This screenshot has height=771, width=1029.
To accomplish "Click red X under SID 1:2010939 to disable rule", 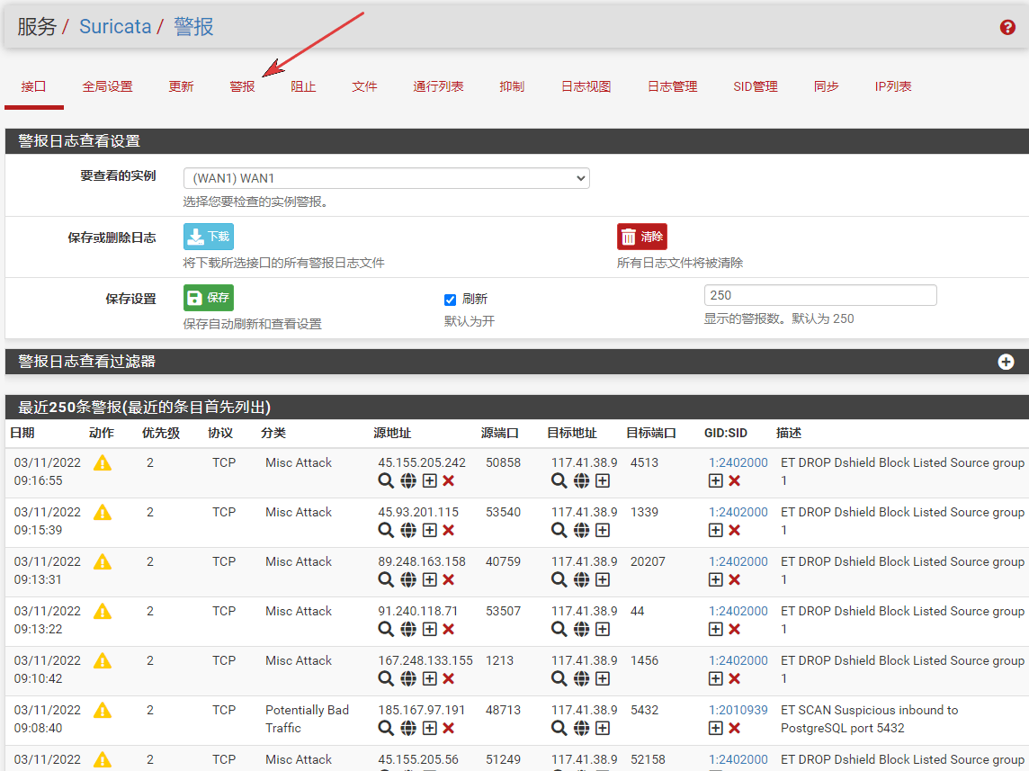I will point(735,729).
